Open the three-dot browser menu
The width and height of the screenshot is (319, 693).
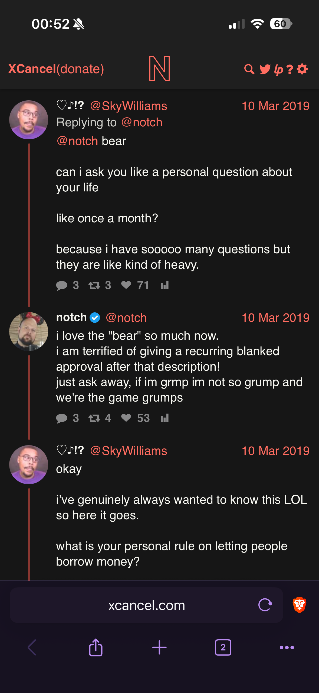[x=287, y=647]
